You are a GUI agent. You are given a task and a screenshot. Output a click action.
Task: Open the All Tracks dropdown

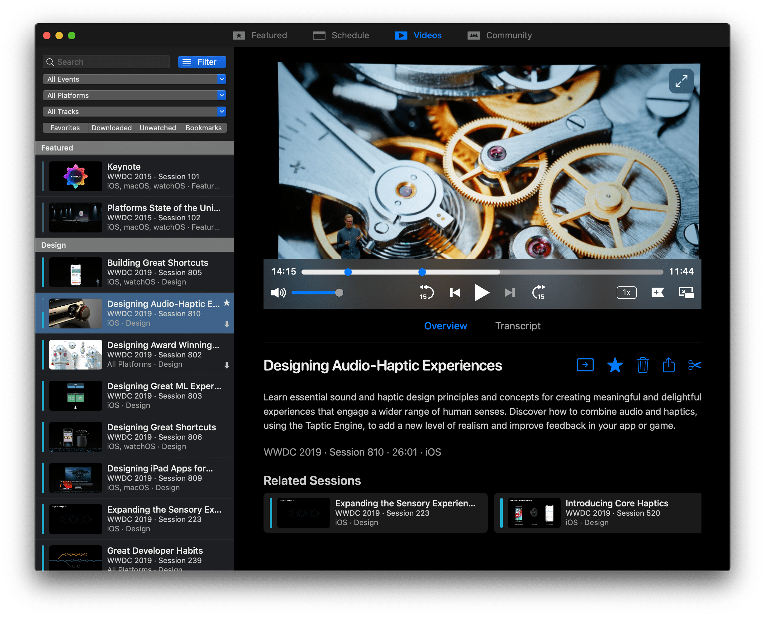click(x=134, y=111)
